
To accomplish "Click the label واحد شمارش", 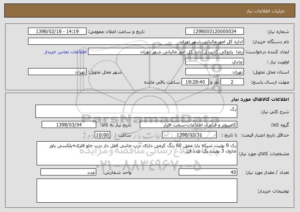I will 117,172.
